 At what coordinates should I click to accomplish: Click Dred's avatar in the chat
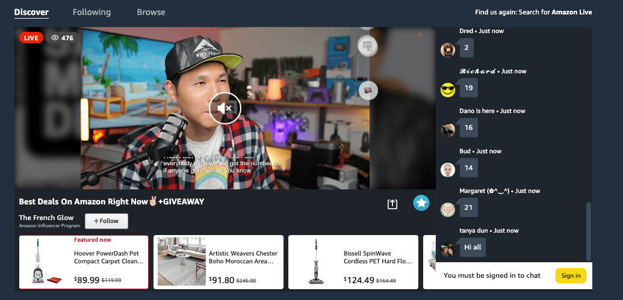tap(448, 50)
